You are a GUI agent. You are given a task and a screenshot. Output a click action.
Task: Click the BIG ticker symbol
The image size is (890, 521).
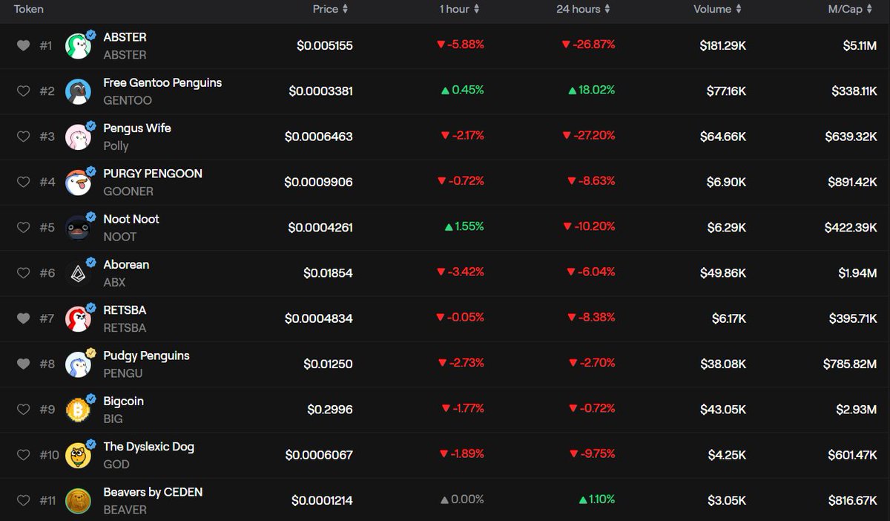[113, 419]
